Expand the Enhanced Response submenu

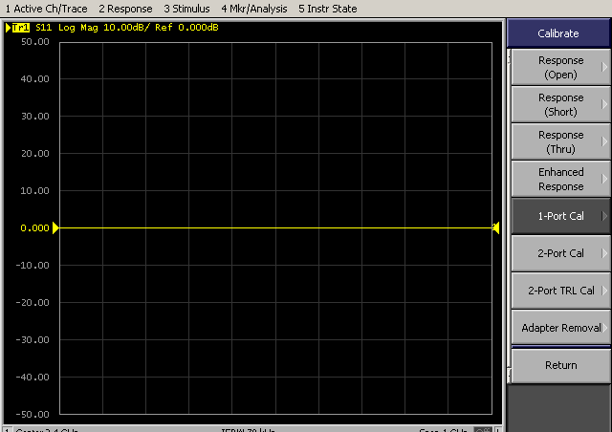pos(560,179)
